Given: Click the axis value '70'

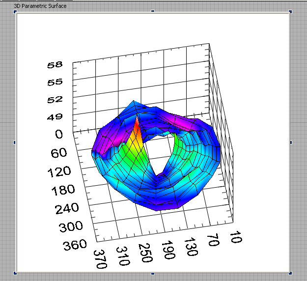Looking at the screenshot, I should point(213,240).
